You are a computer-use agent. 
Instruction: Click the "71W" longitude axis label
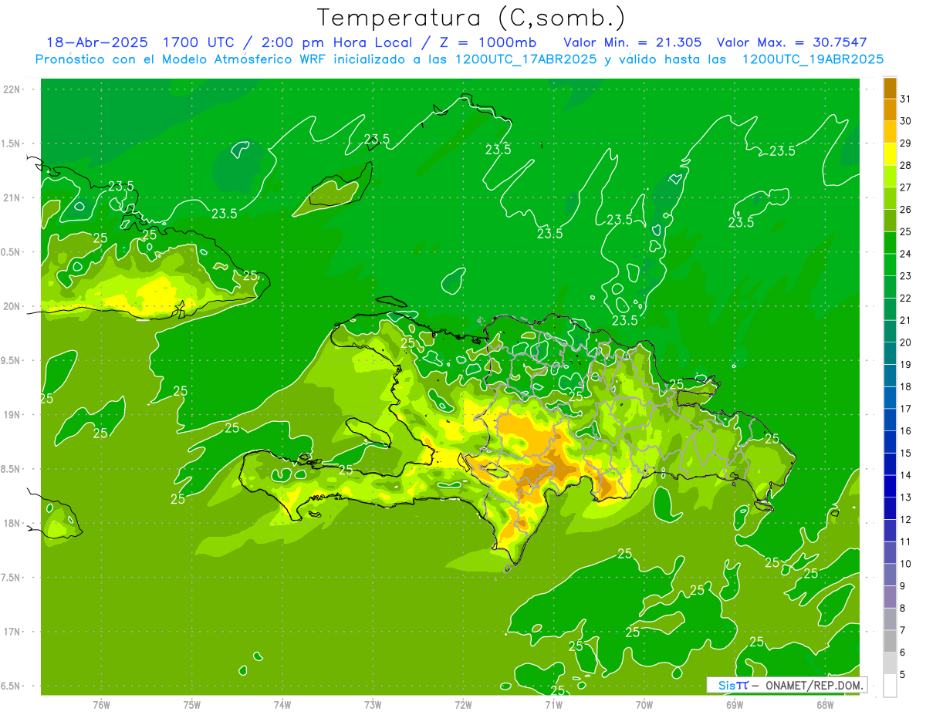[x=553, y=705]
